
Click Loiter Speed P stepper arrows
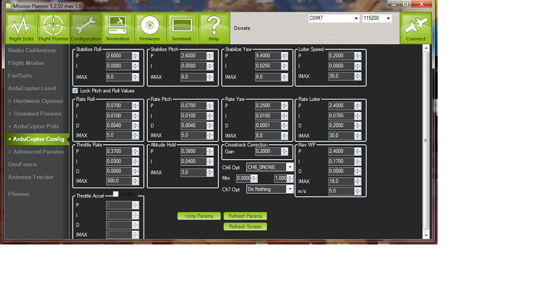coord(358,56)
